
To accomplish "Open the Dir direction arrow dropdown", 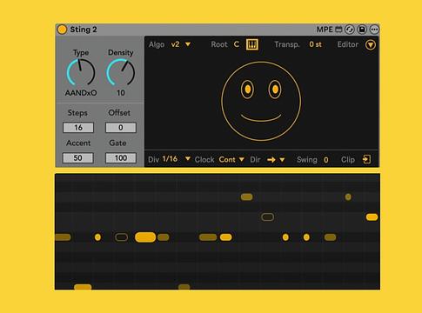I will click(x=276, y=159).
